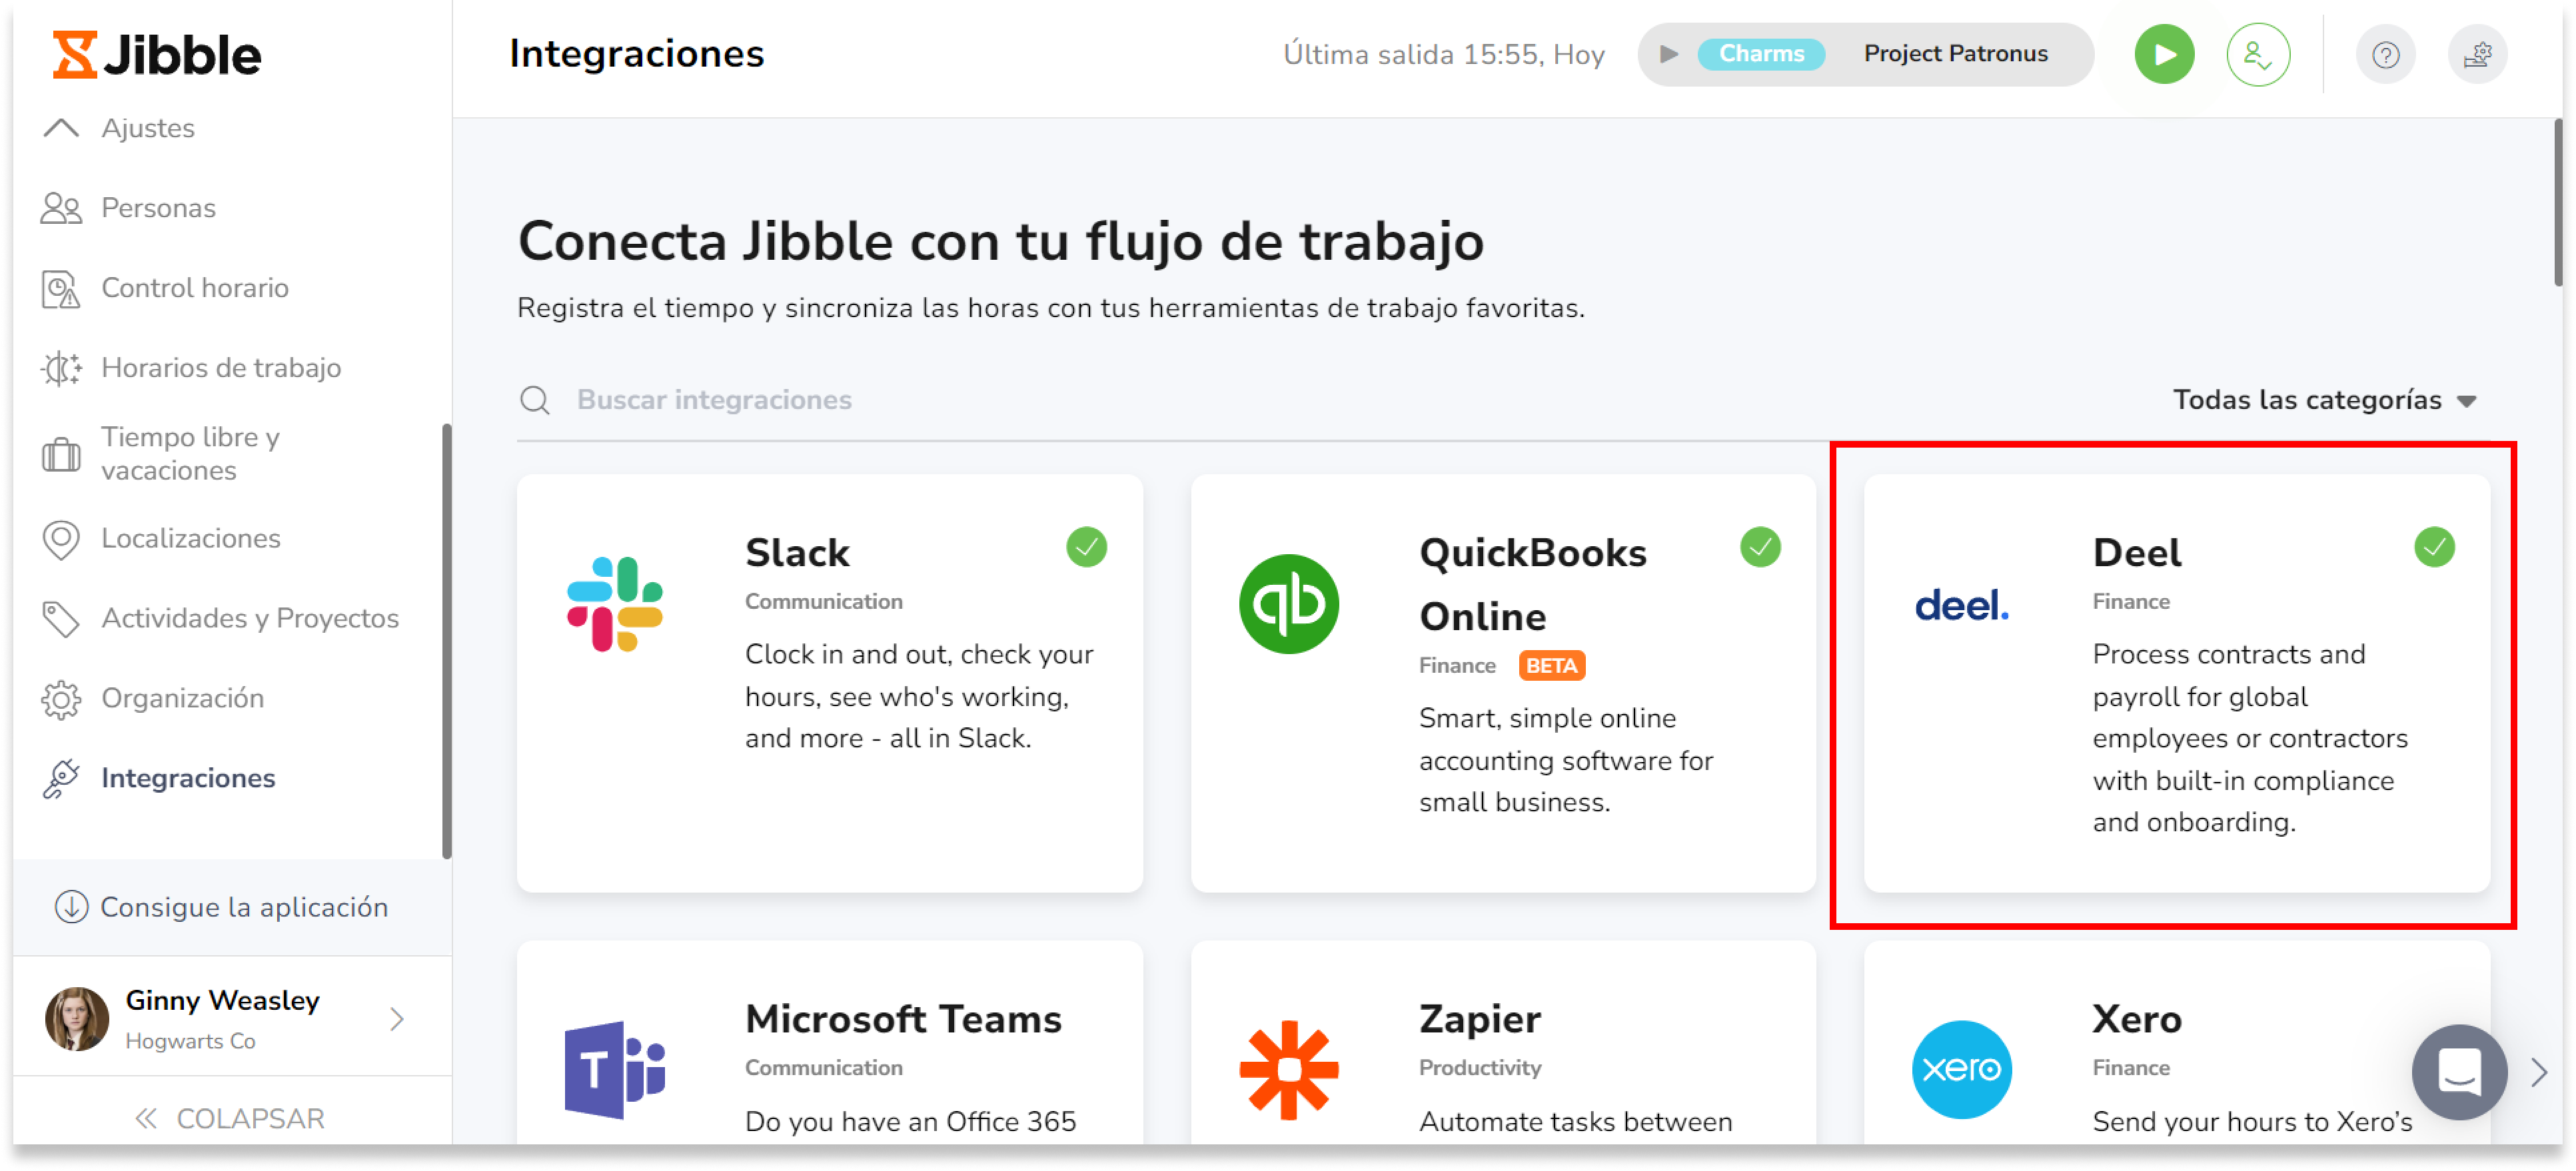
Task: Click the Localizaciones pin icon
Action: [x=61, y=540]
